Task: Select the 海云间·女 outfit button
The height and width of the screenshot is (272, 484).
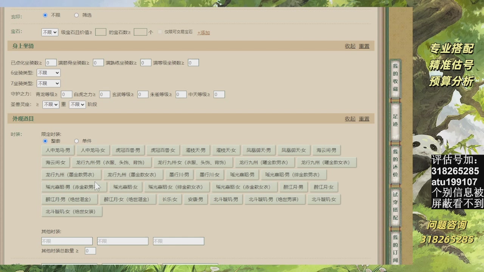Action: coord(56,162)
